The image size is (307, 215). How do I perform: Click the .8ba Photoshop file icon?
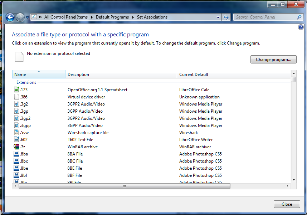16,154
